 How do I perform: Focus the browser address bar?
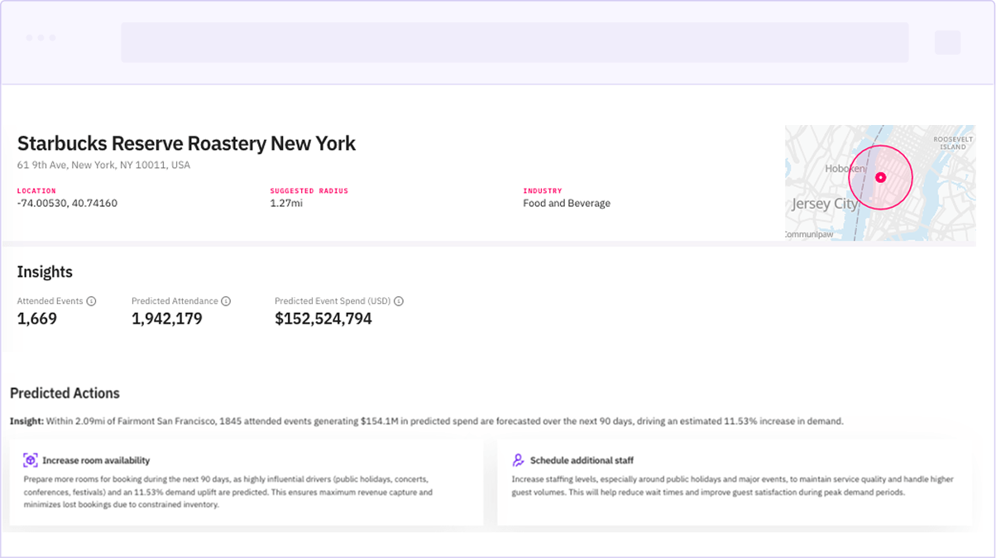[x=514, y=42]
